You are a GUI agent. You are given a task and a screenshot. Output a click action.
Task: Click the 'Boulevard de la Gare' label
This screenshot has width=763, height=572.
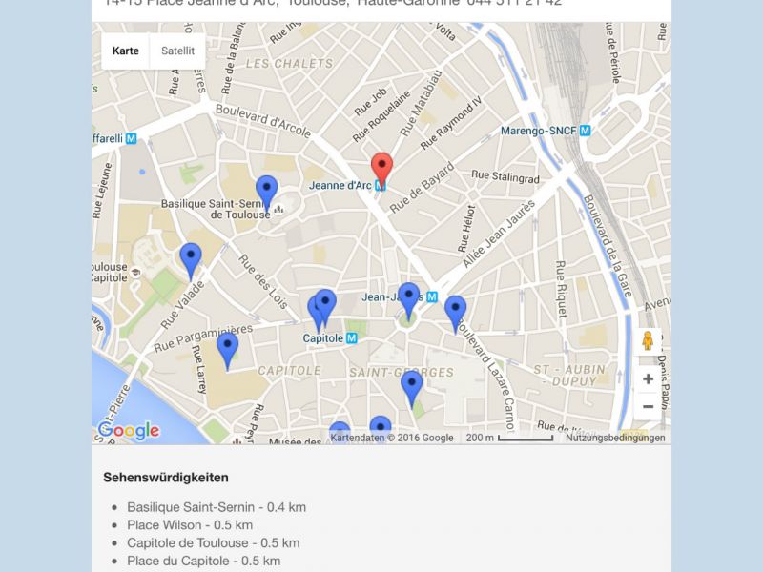point(608,246)
